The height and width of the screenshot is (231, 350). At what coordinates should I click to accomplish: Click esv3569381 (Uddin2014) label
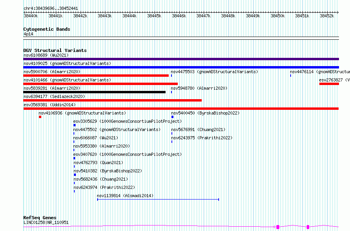click(50, 105)
